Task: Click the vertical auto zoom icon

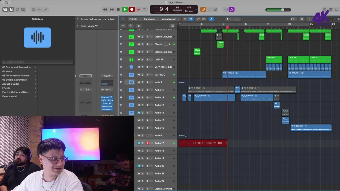Action: pyautogui.click(x=309, y=19)
